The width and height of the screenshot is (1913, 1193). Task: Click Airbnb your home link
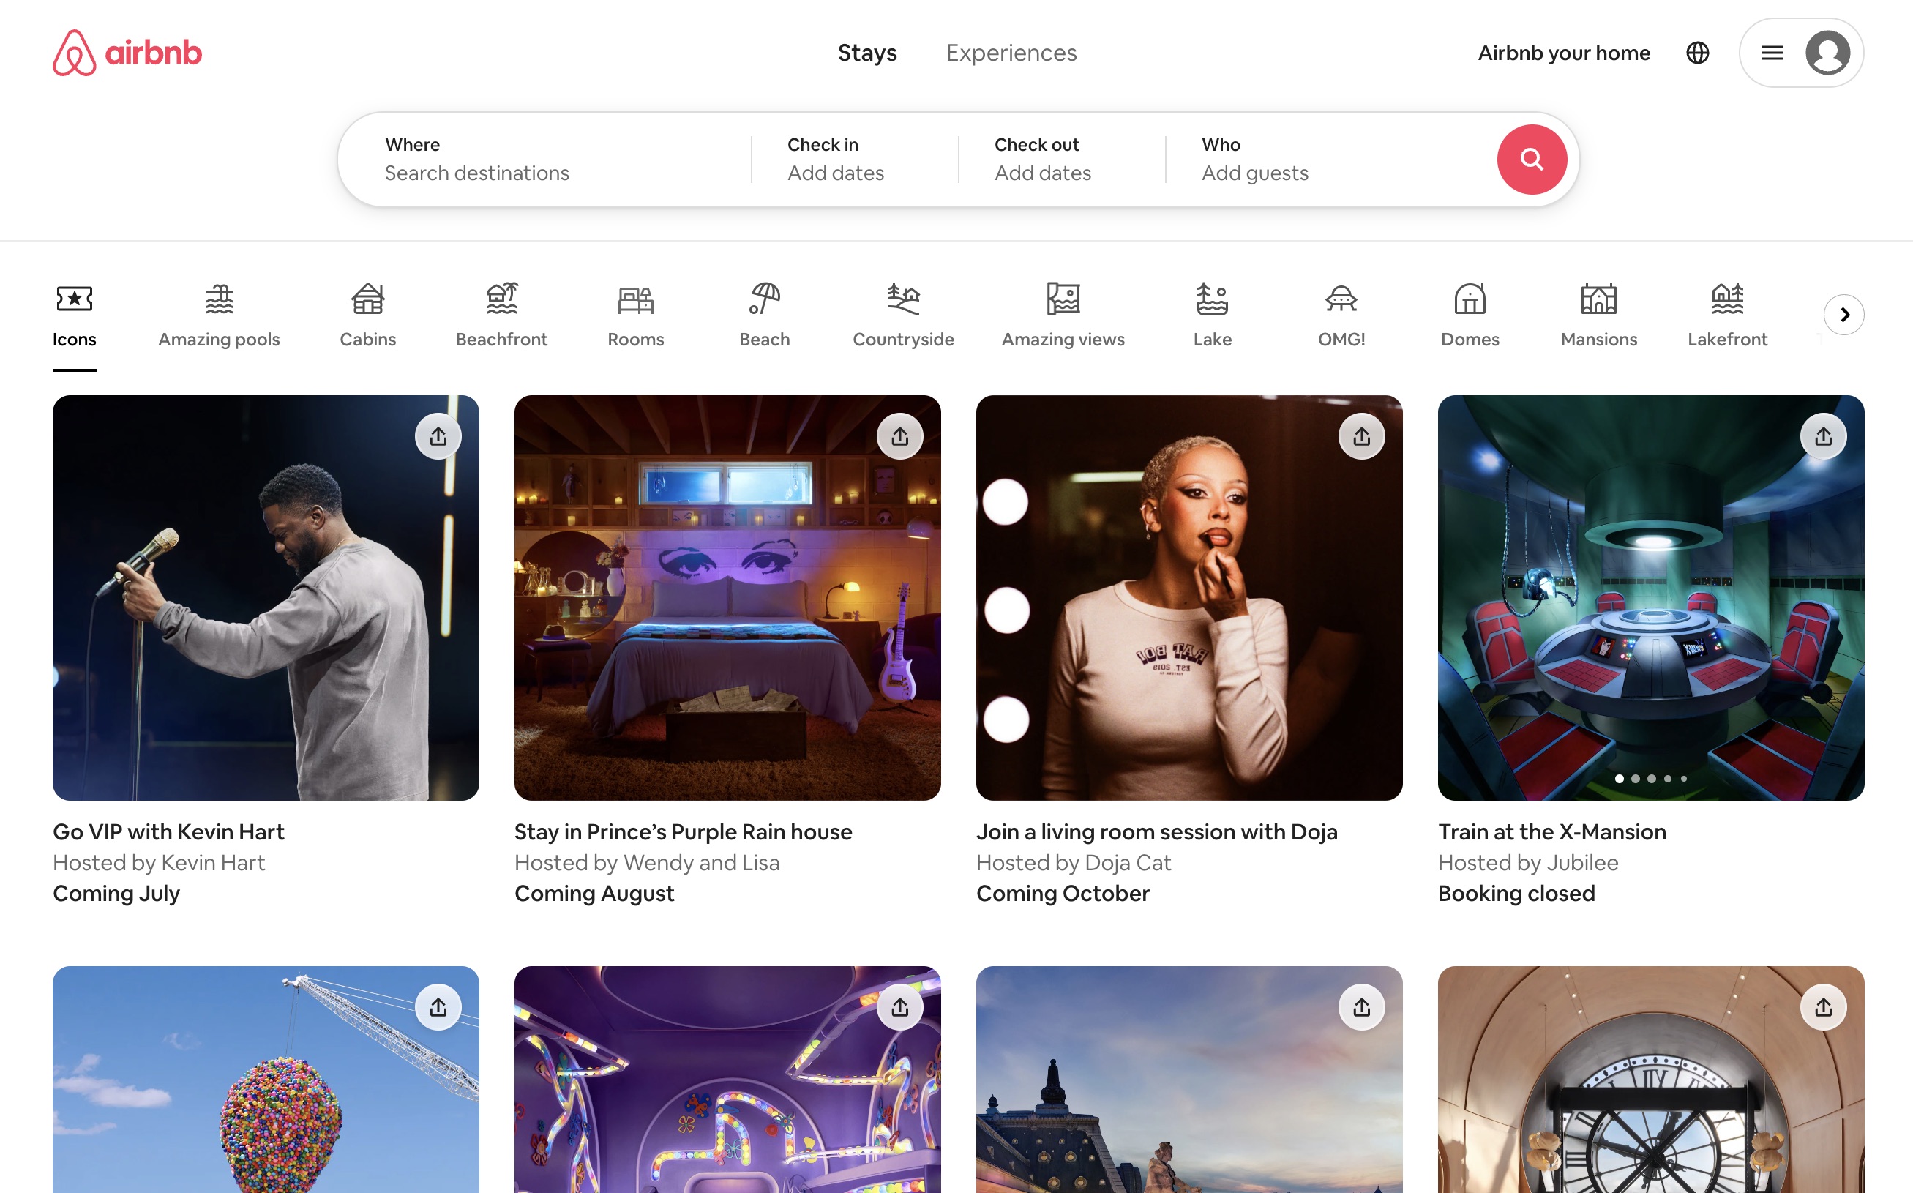(1564, 52)
